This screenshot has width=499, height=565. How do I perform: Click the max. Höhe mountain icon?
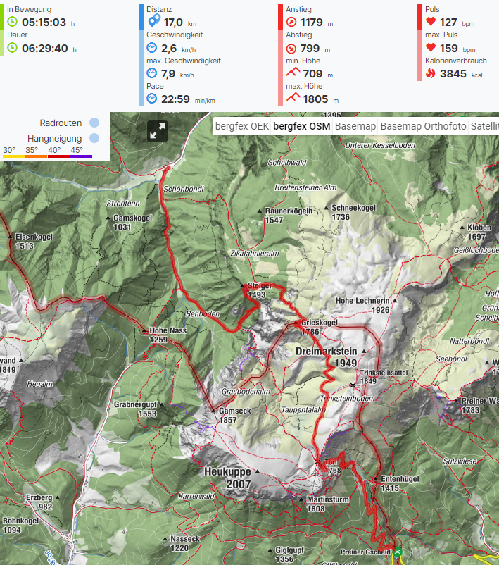[293, 97]
